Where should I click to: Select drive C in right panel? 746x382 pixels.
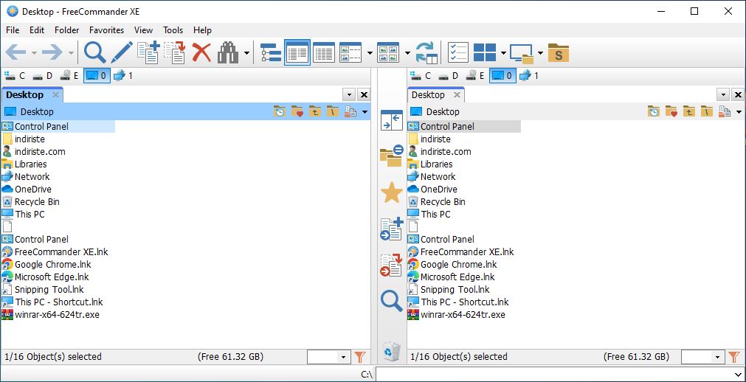click(421, 76)
